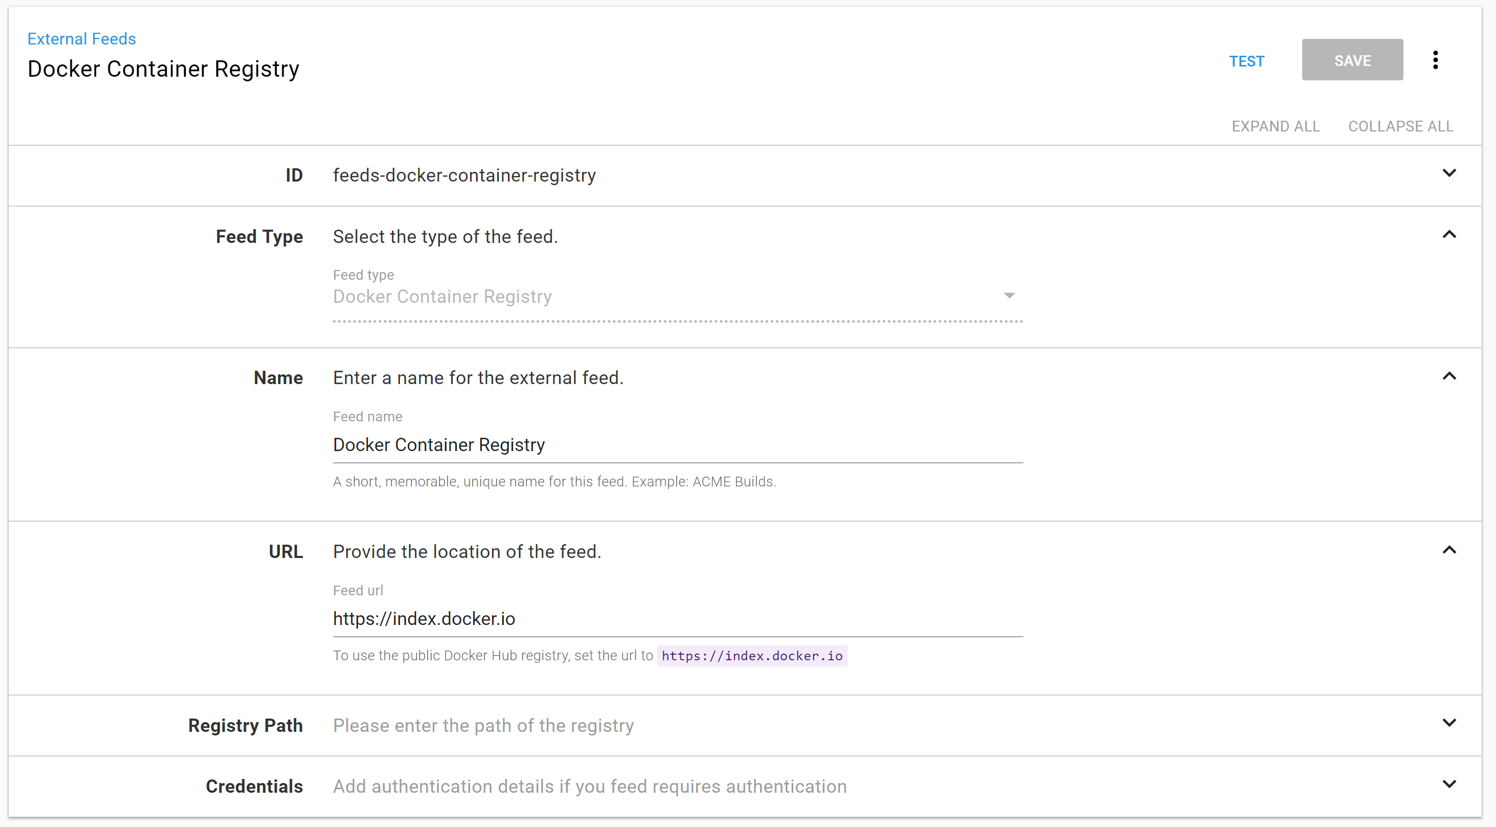The image size is (1496, 827).
Task: Click the Credentials row label
Action: [254, 787]
